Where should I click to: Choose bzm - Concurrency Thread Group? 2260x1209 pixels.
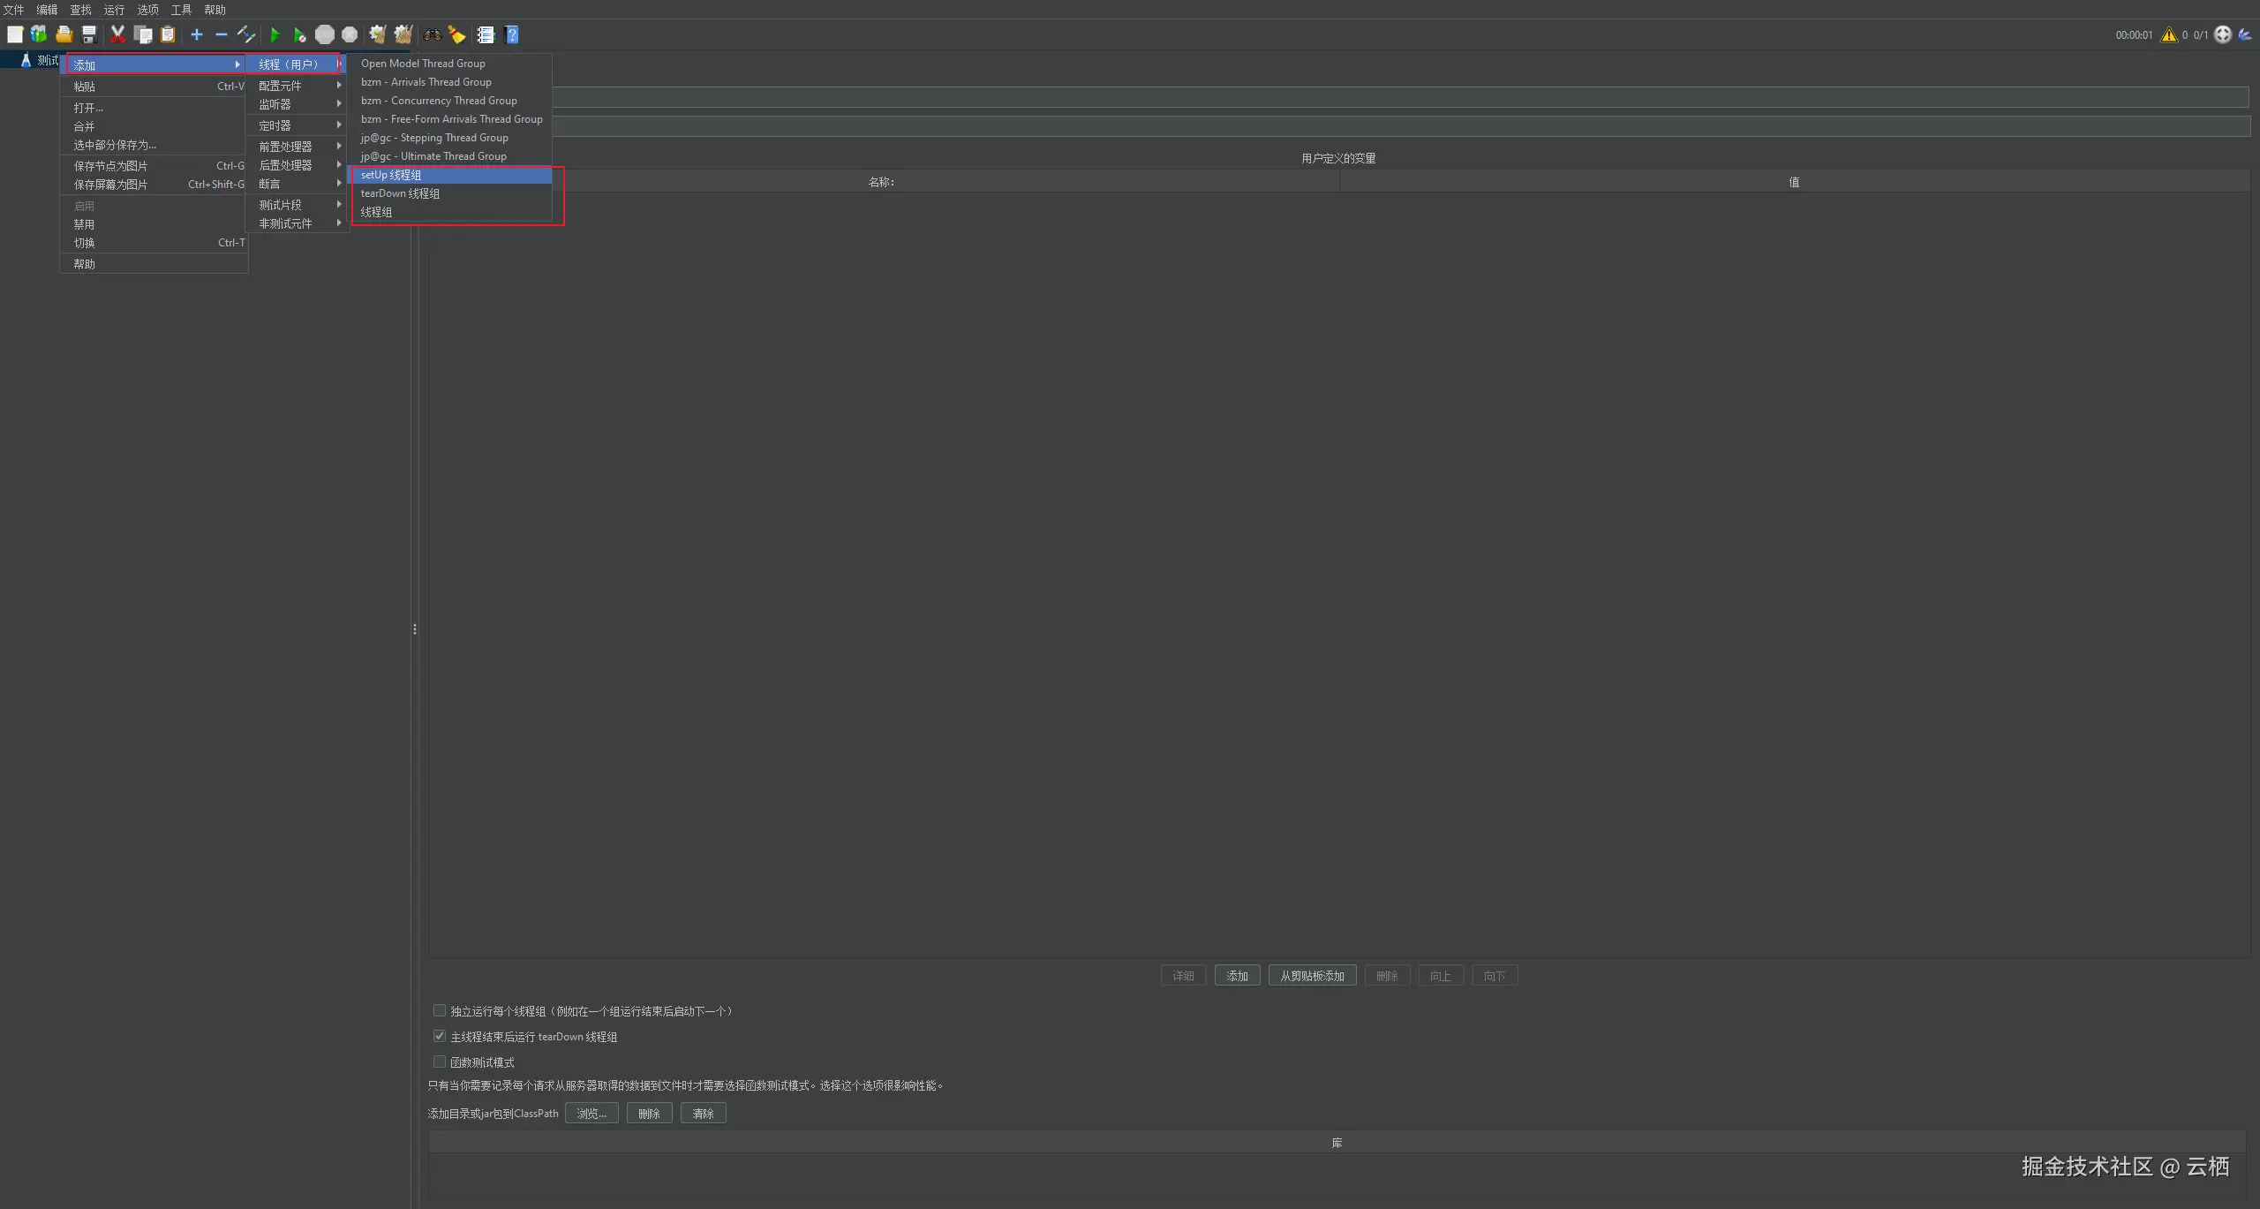439,101
